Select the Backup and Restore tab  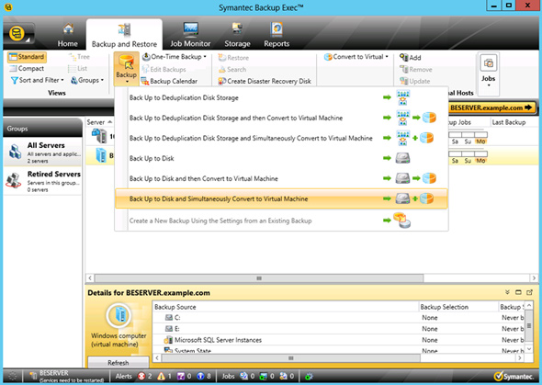coord(124,35)
